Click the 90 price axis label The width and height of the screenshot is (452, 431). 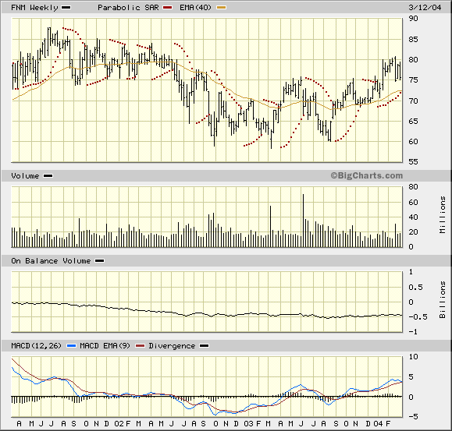pos(413,19)
